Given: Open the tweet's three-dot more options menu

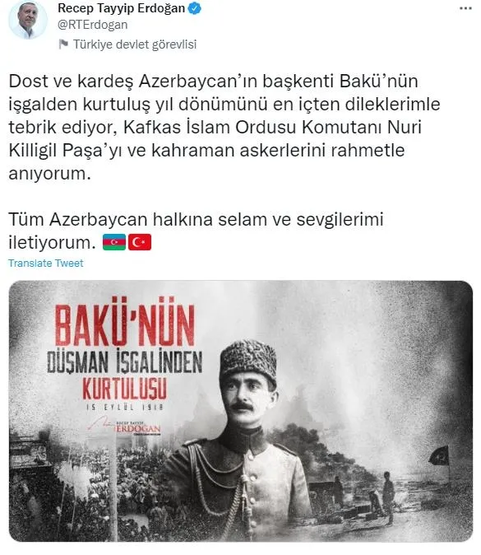Looking at the screenshot, I should pos(465,8).
